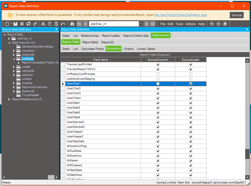Check ExcludeColumn for UseAdvancedStaging

[x=158, y=79]
